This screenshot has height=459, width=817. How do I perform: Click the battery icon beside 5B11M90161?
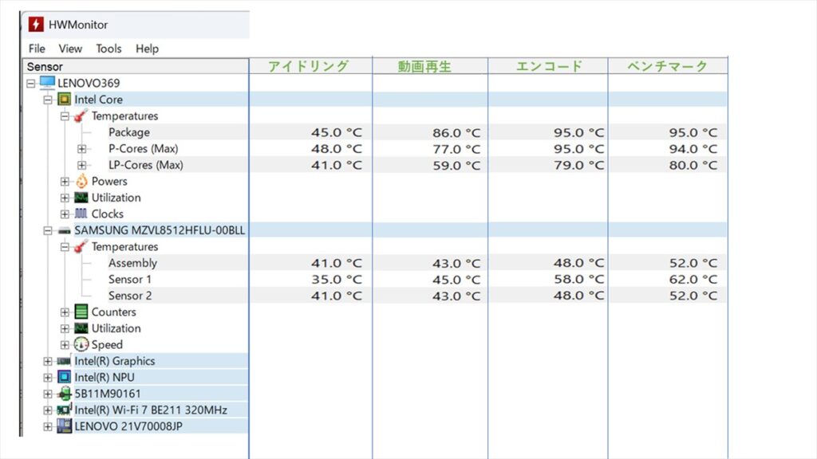tap(65, 394)
